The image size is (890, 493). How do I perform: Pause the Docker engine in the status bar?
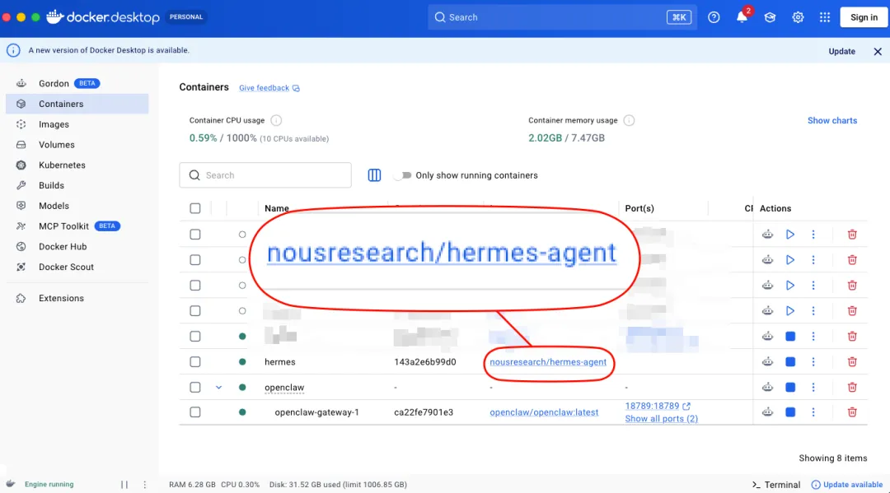[x=124, y=485]
